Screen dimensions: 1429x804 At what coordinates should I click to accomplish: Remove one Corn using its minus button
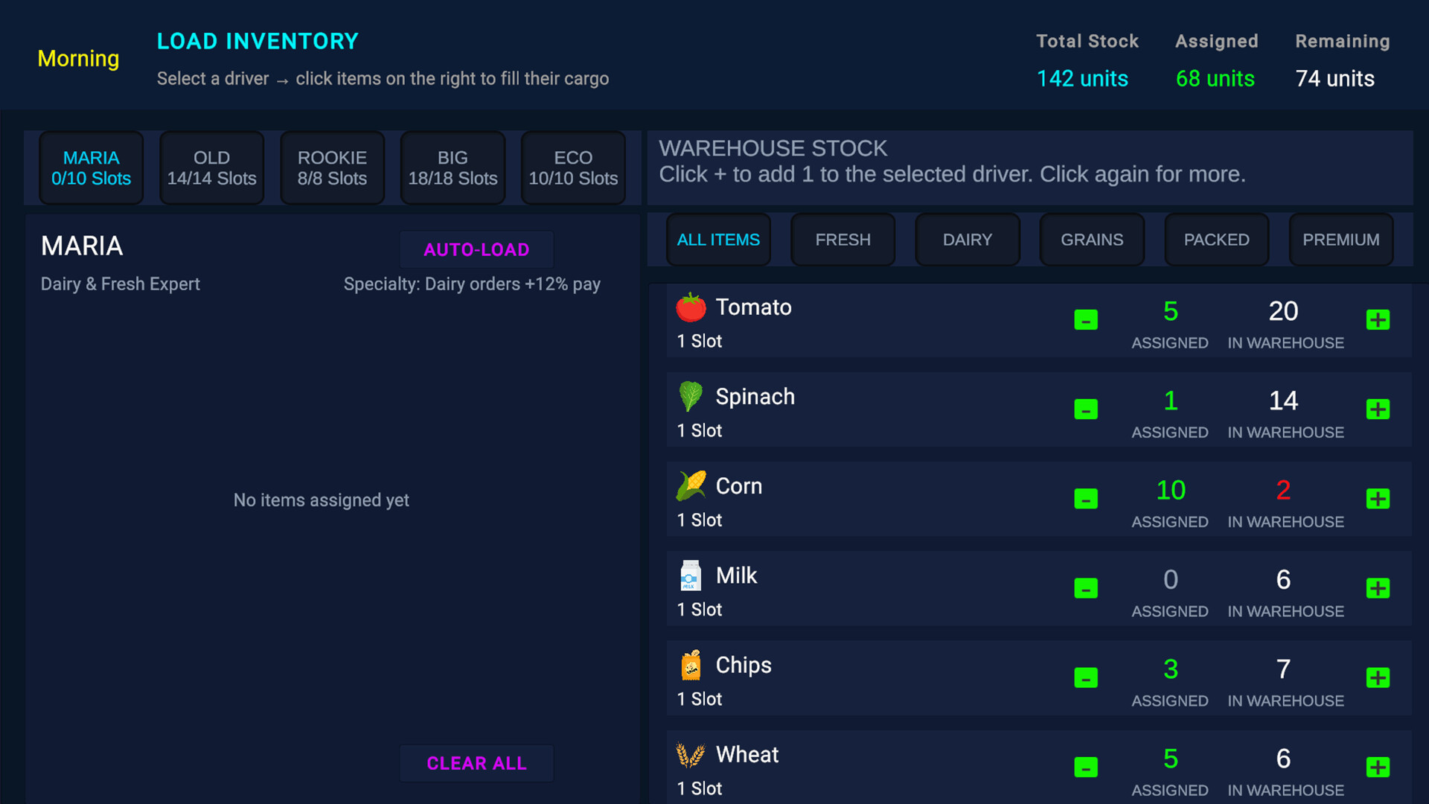[1086, 499]
